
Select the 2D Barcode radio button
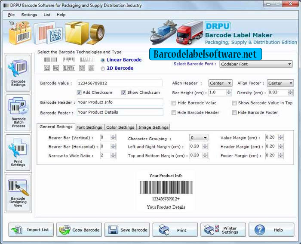click(x=103, y=68)
